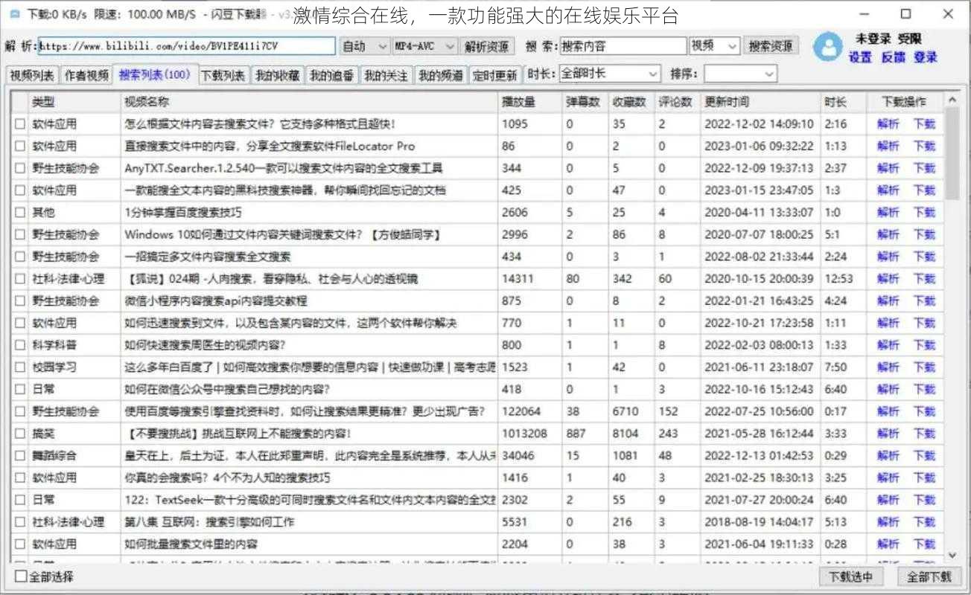Check the row for 【狐说】024期
The width and height of the screenshot is (971, 595).
pos(19,279)
